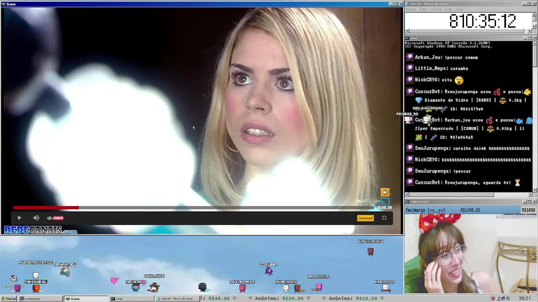The height and width of the screenshot is (302, 538).
Task: Click the yellow Download button
Action: pos(365,218)
